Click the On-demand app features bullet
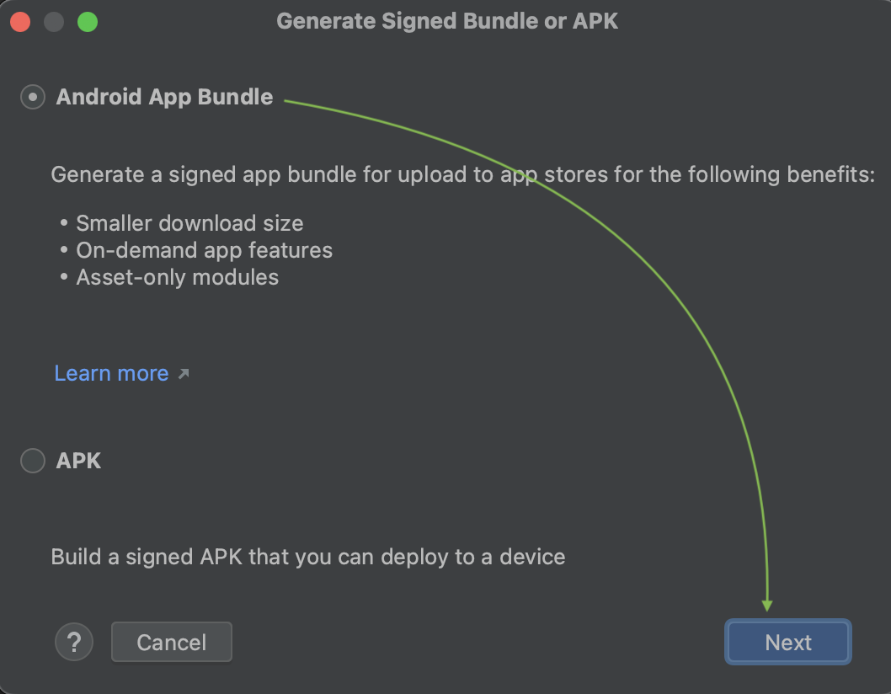The image size is (891, 694). click(x=204, y=250)
